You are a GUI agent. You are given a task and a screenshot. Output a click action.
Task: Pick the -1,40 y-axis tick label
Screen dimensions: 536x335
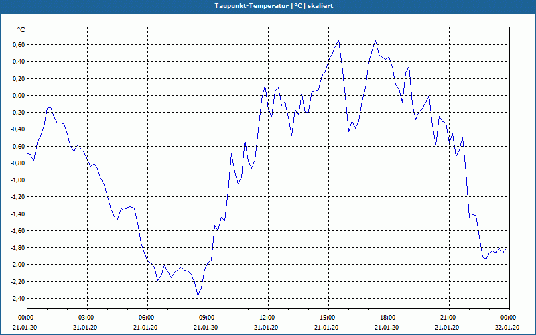pyautogui.click(x=18, y=214)
